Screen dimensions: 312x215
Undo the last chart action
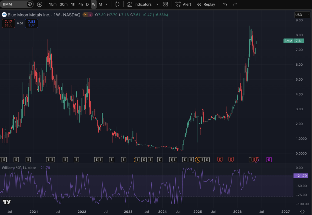(225, 4)
